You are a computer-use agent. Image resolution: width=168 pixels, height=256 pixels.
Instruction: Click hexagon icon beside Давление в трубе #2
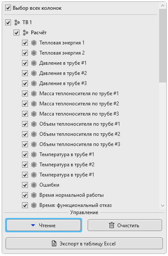coord(34,73)
